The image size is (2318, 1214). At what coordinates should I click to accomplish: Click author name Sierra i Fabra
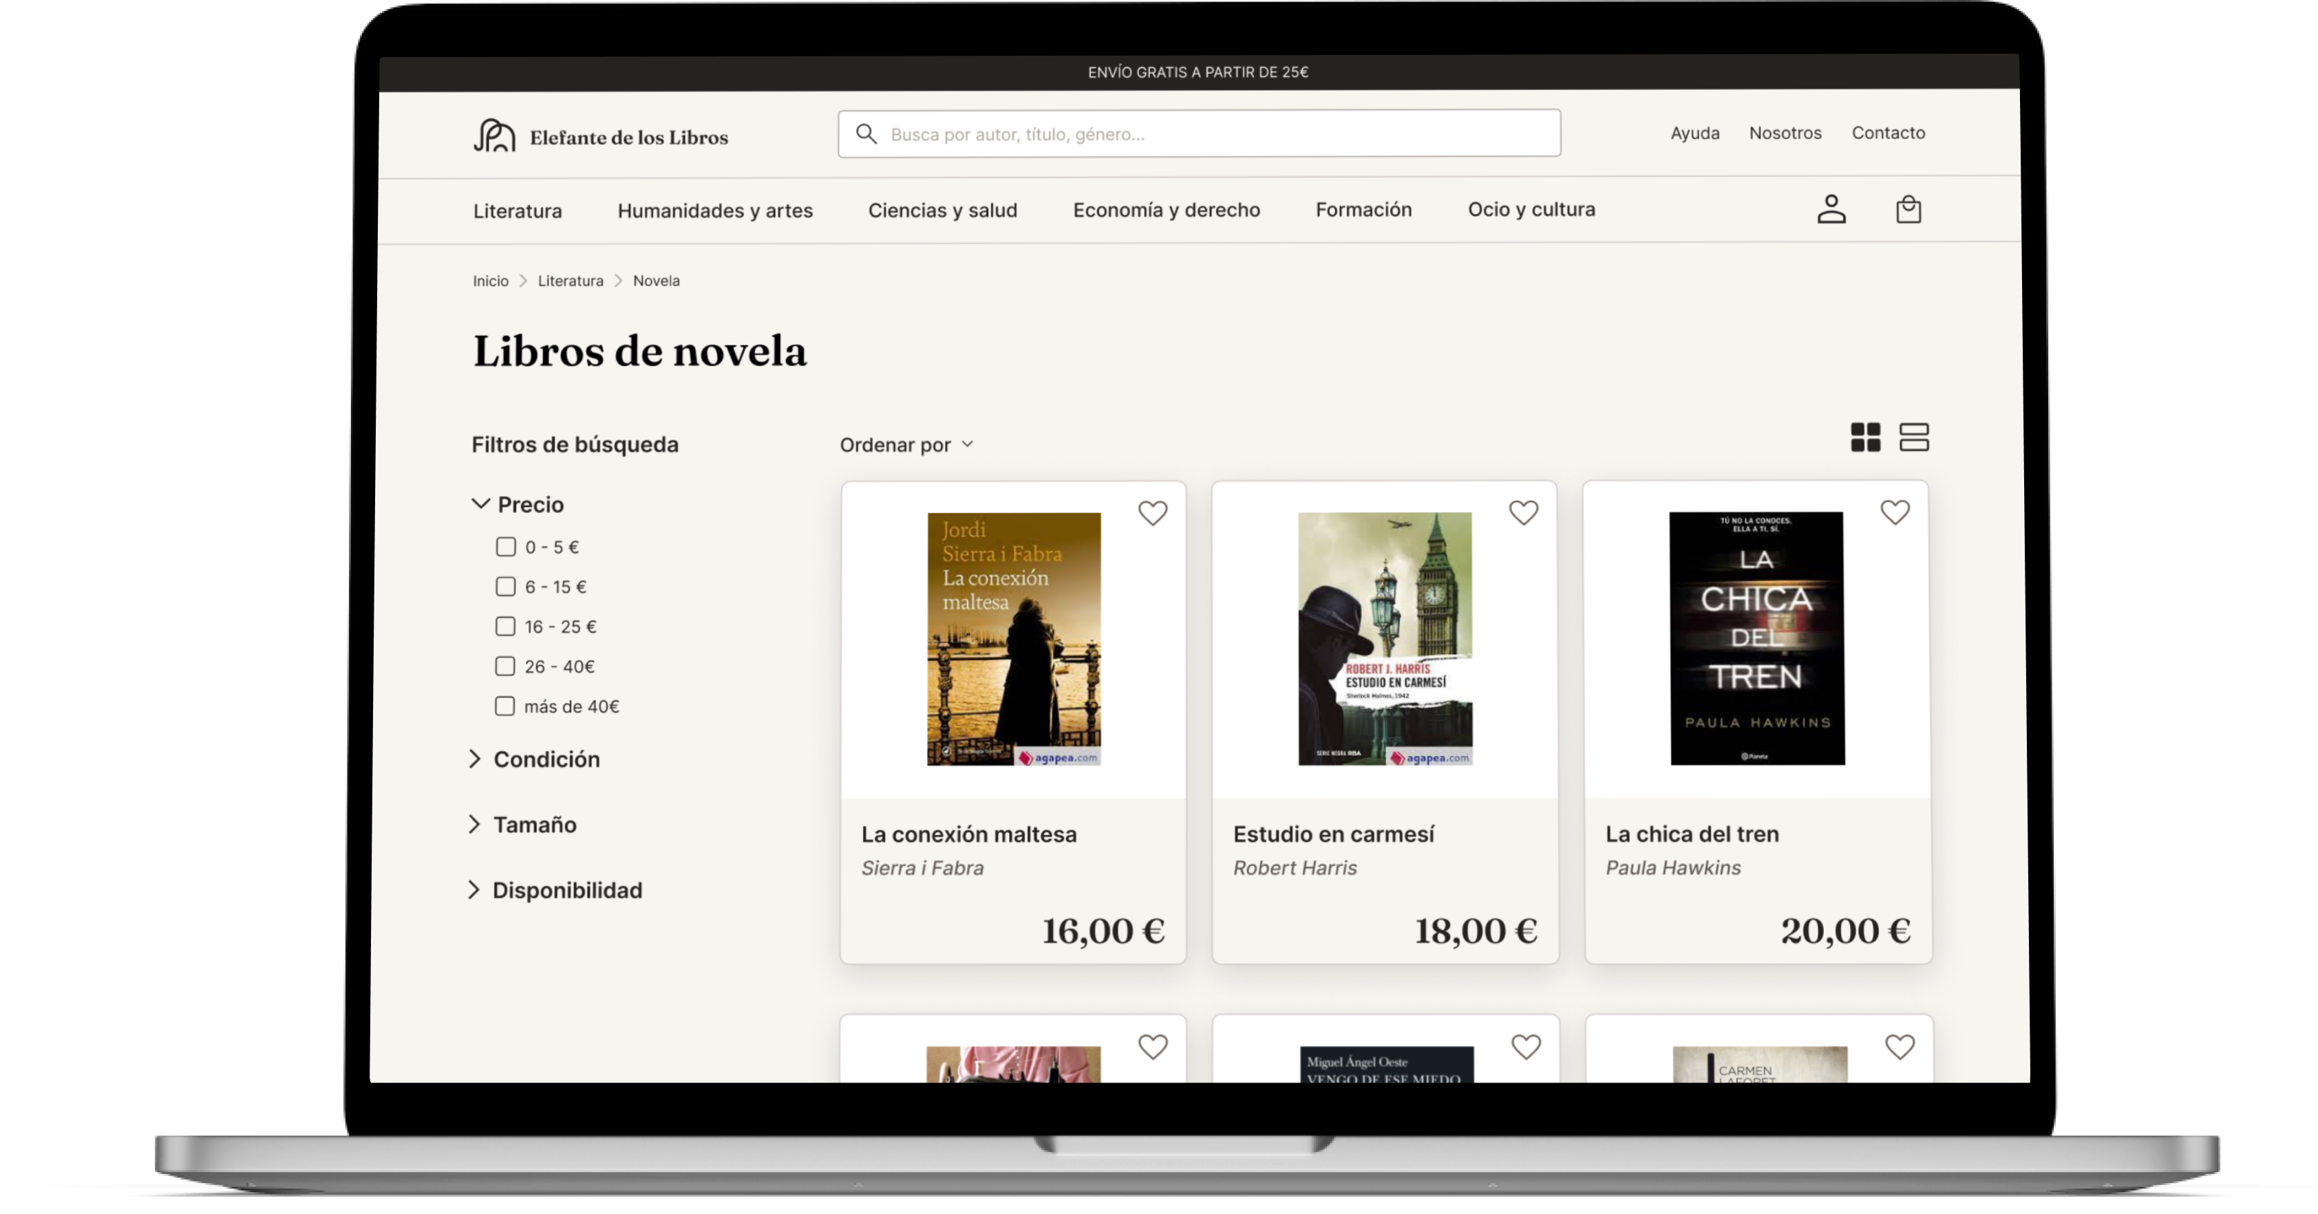922,868
